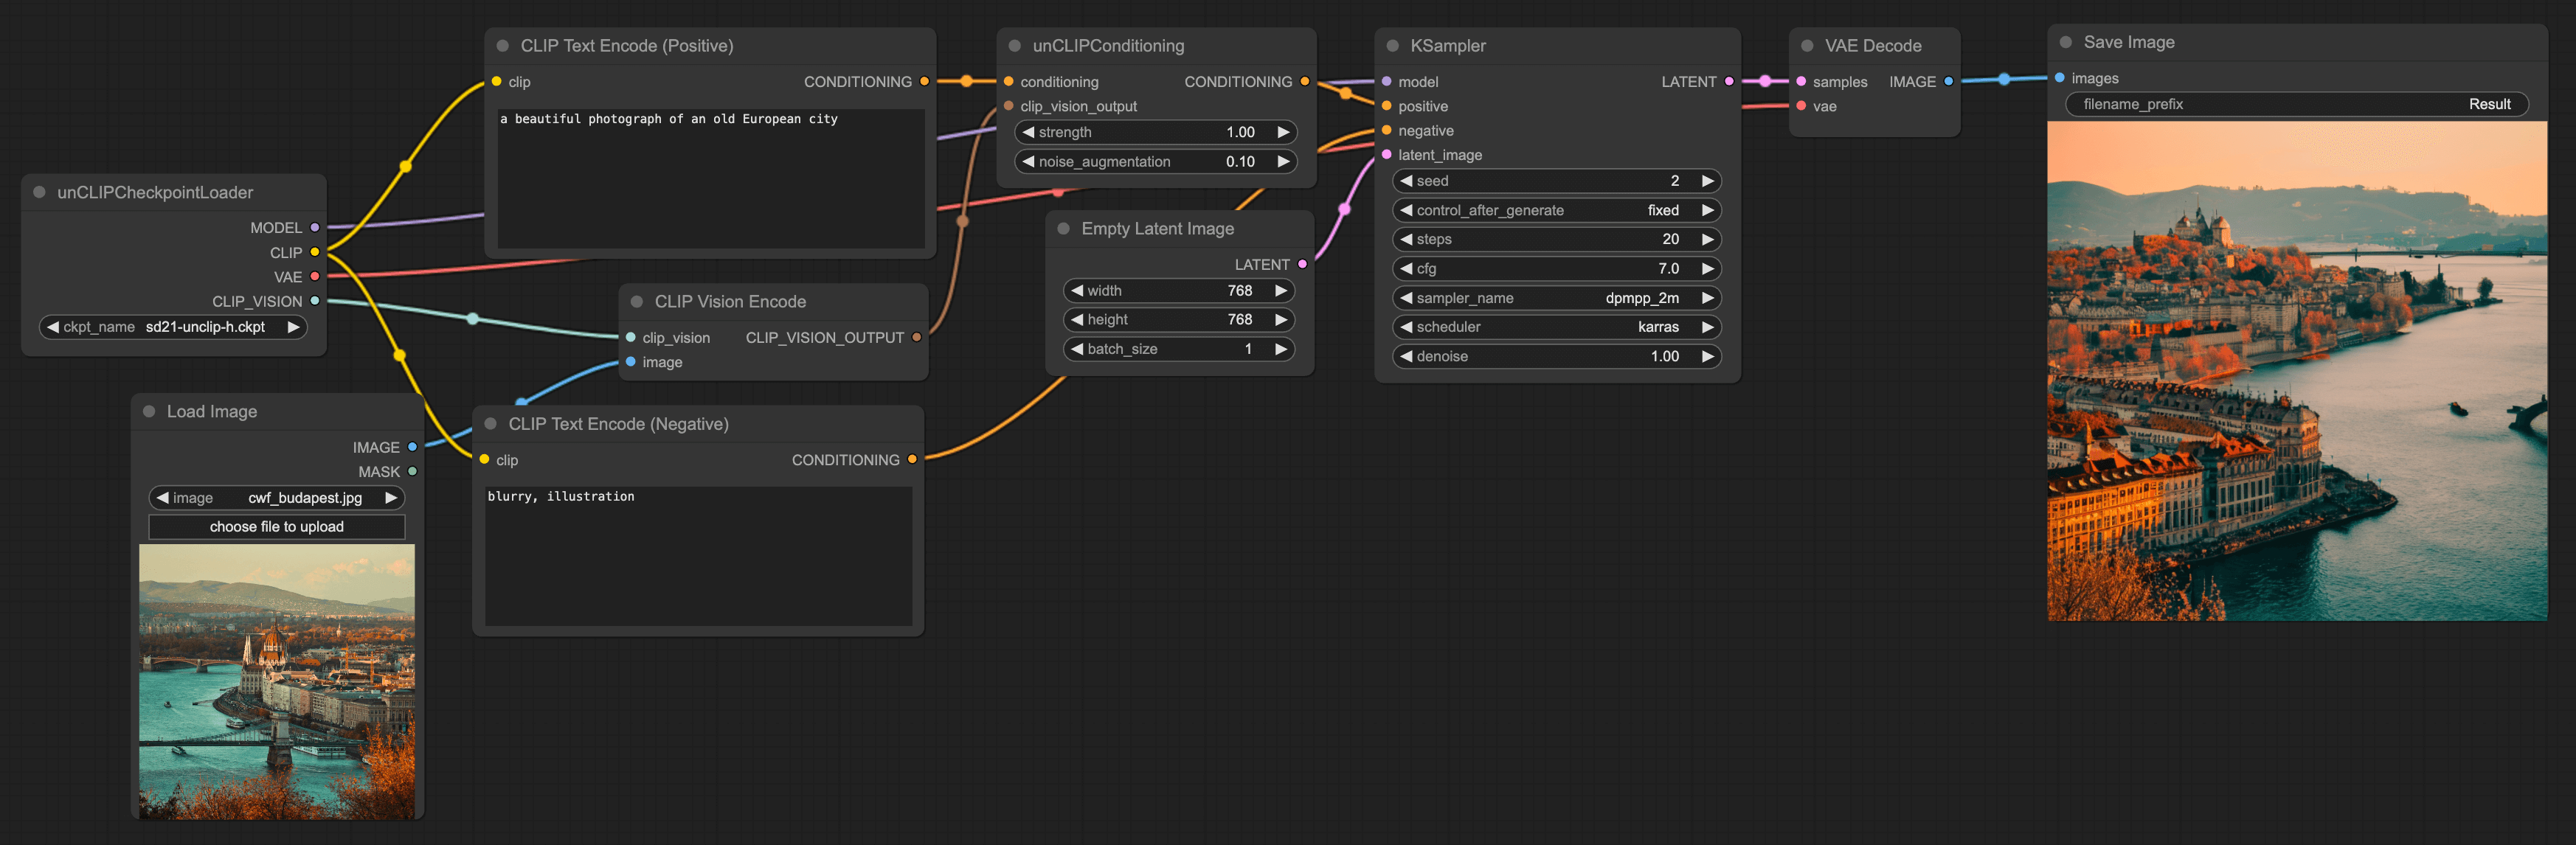Click the samples input socket on VAE Decode
Screen dimensions: 2576x845
(x=1801, y=82)
